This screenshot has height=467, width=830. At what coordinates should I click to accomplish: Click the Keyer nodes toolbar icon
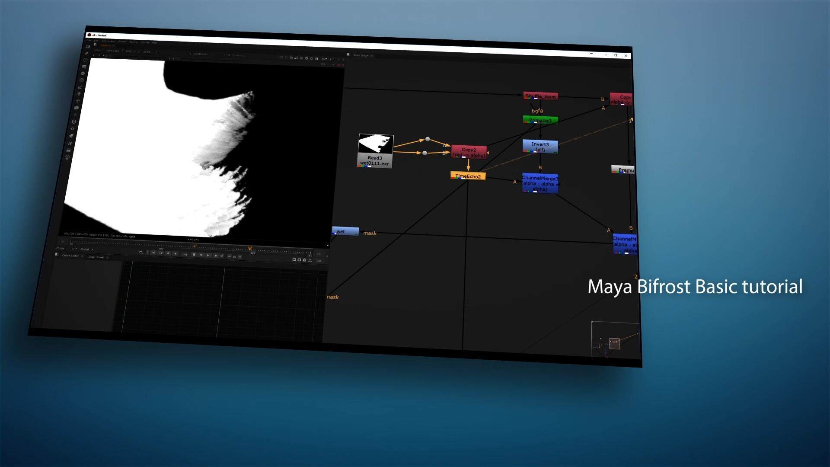[x=80, y=87]
